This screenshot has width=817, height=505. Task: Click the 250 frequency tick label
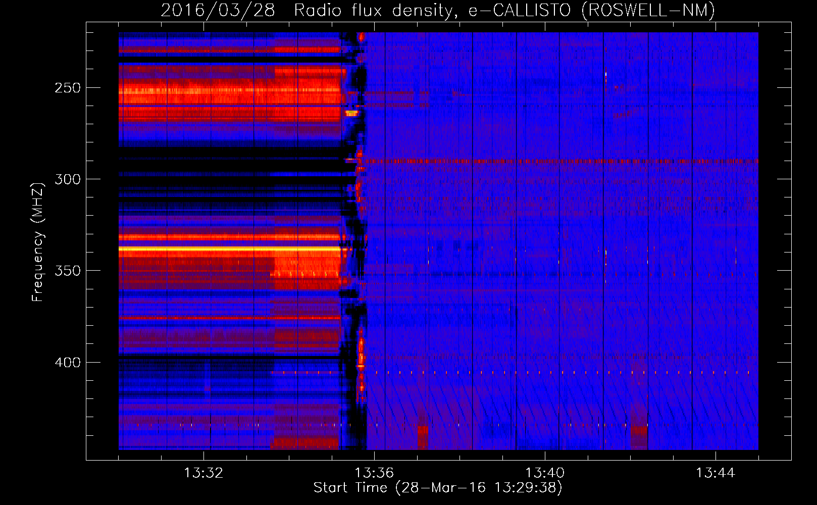click(68, 88)
